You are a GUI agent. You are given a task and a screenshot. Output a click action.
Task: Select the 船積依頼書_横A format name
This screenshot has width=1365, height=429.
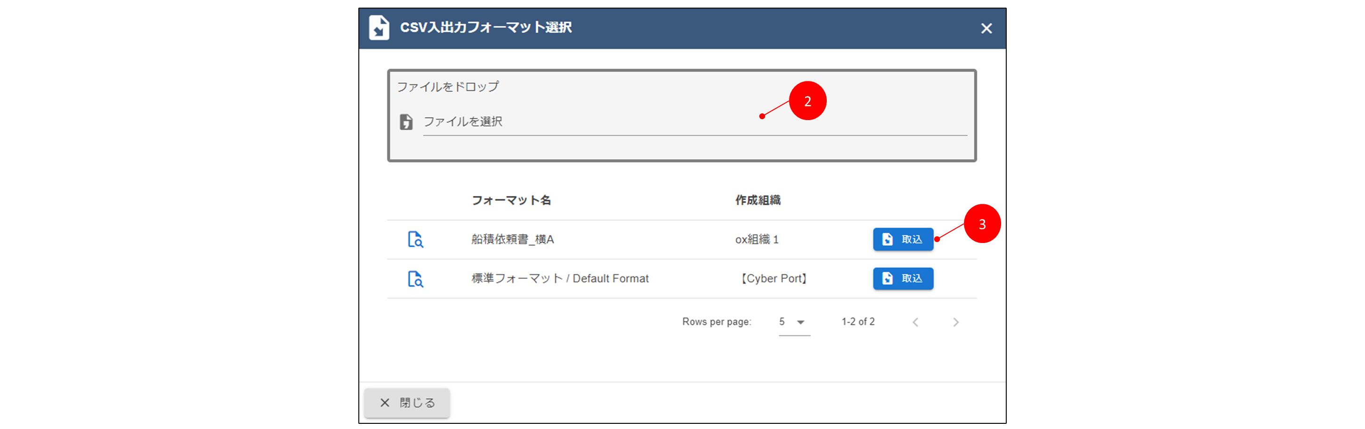pos(512,239)
